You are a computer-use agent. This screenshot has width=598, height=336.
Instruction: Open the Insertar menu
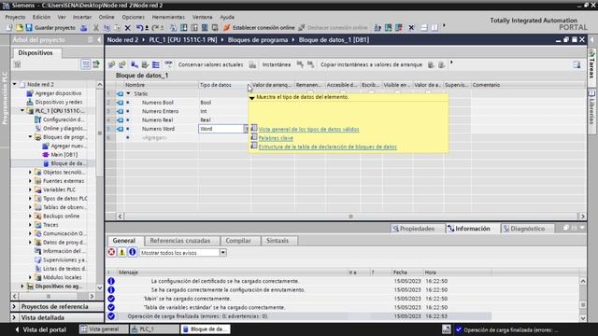pos(82,17)
